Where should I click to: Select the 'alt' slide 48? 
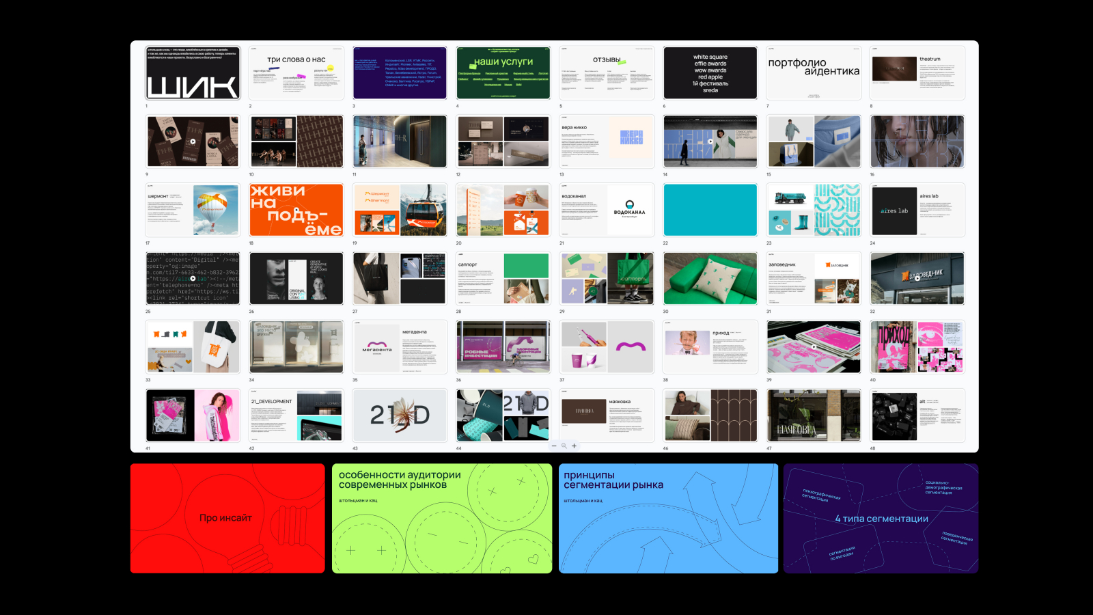point(917,415)
